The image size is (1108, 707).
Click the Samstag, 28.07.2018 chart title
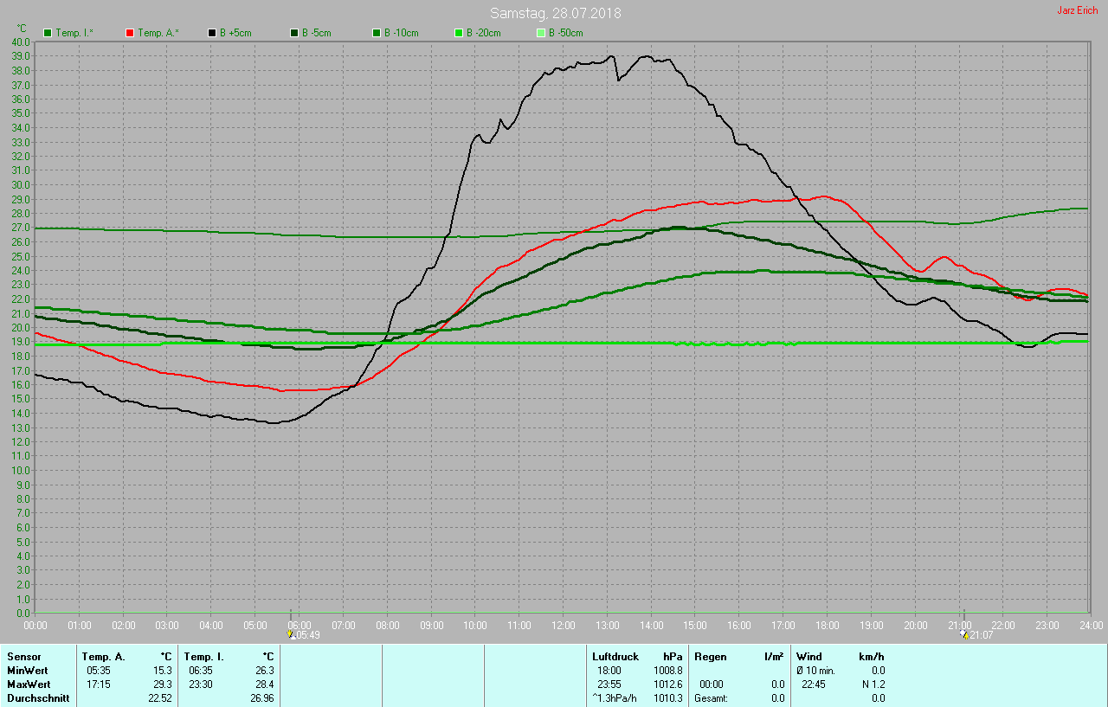click(555, 13)
